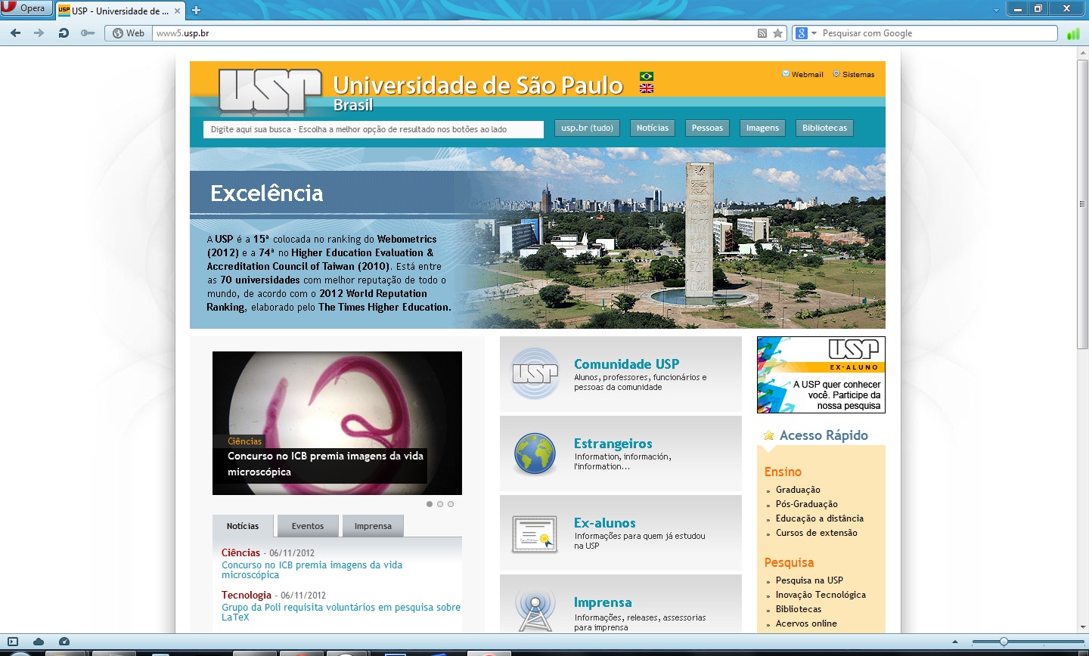Click the Pessoas search button
The image size is (1089, 656).
[707, 128]
